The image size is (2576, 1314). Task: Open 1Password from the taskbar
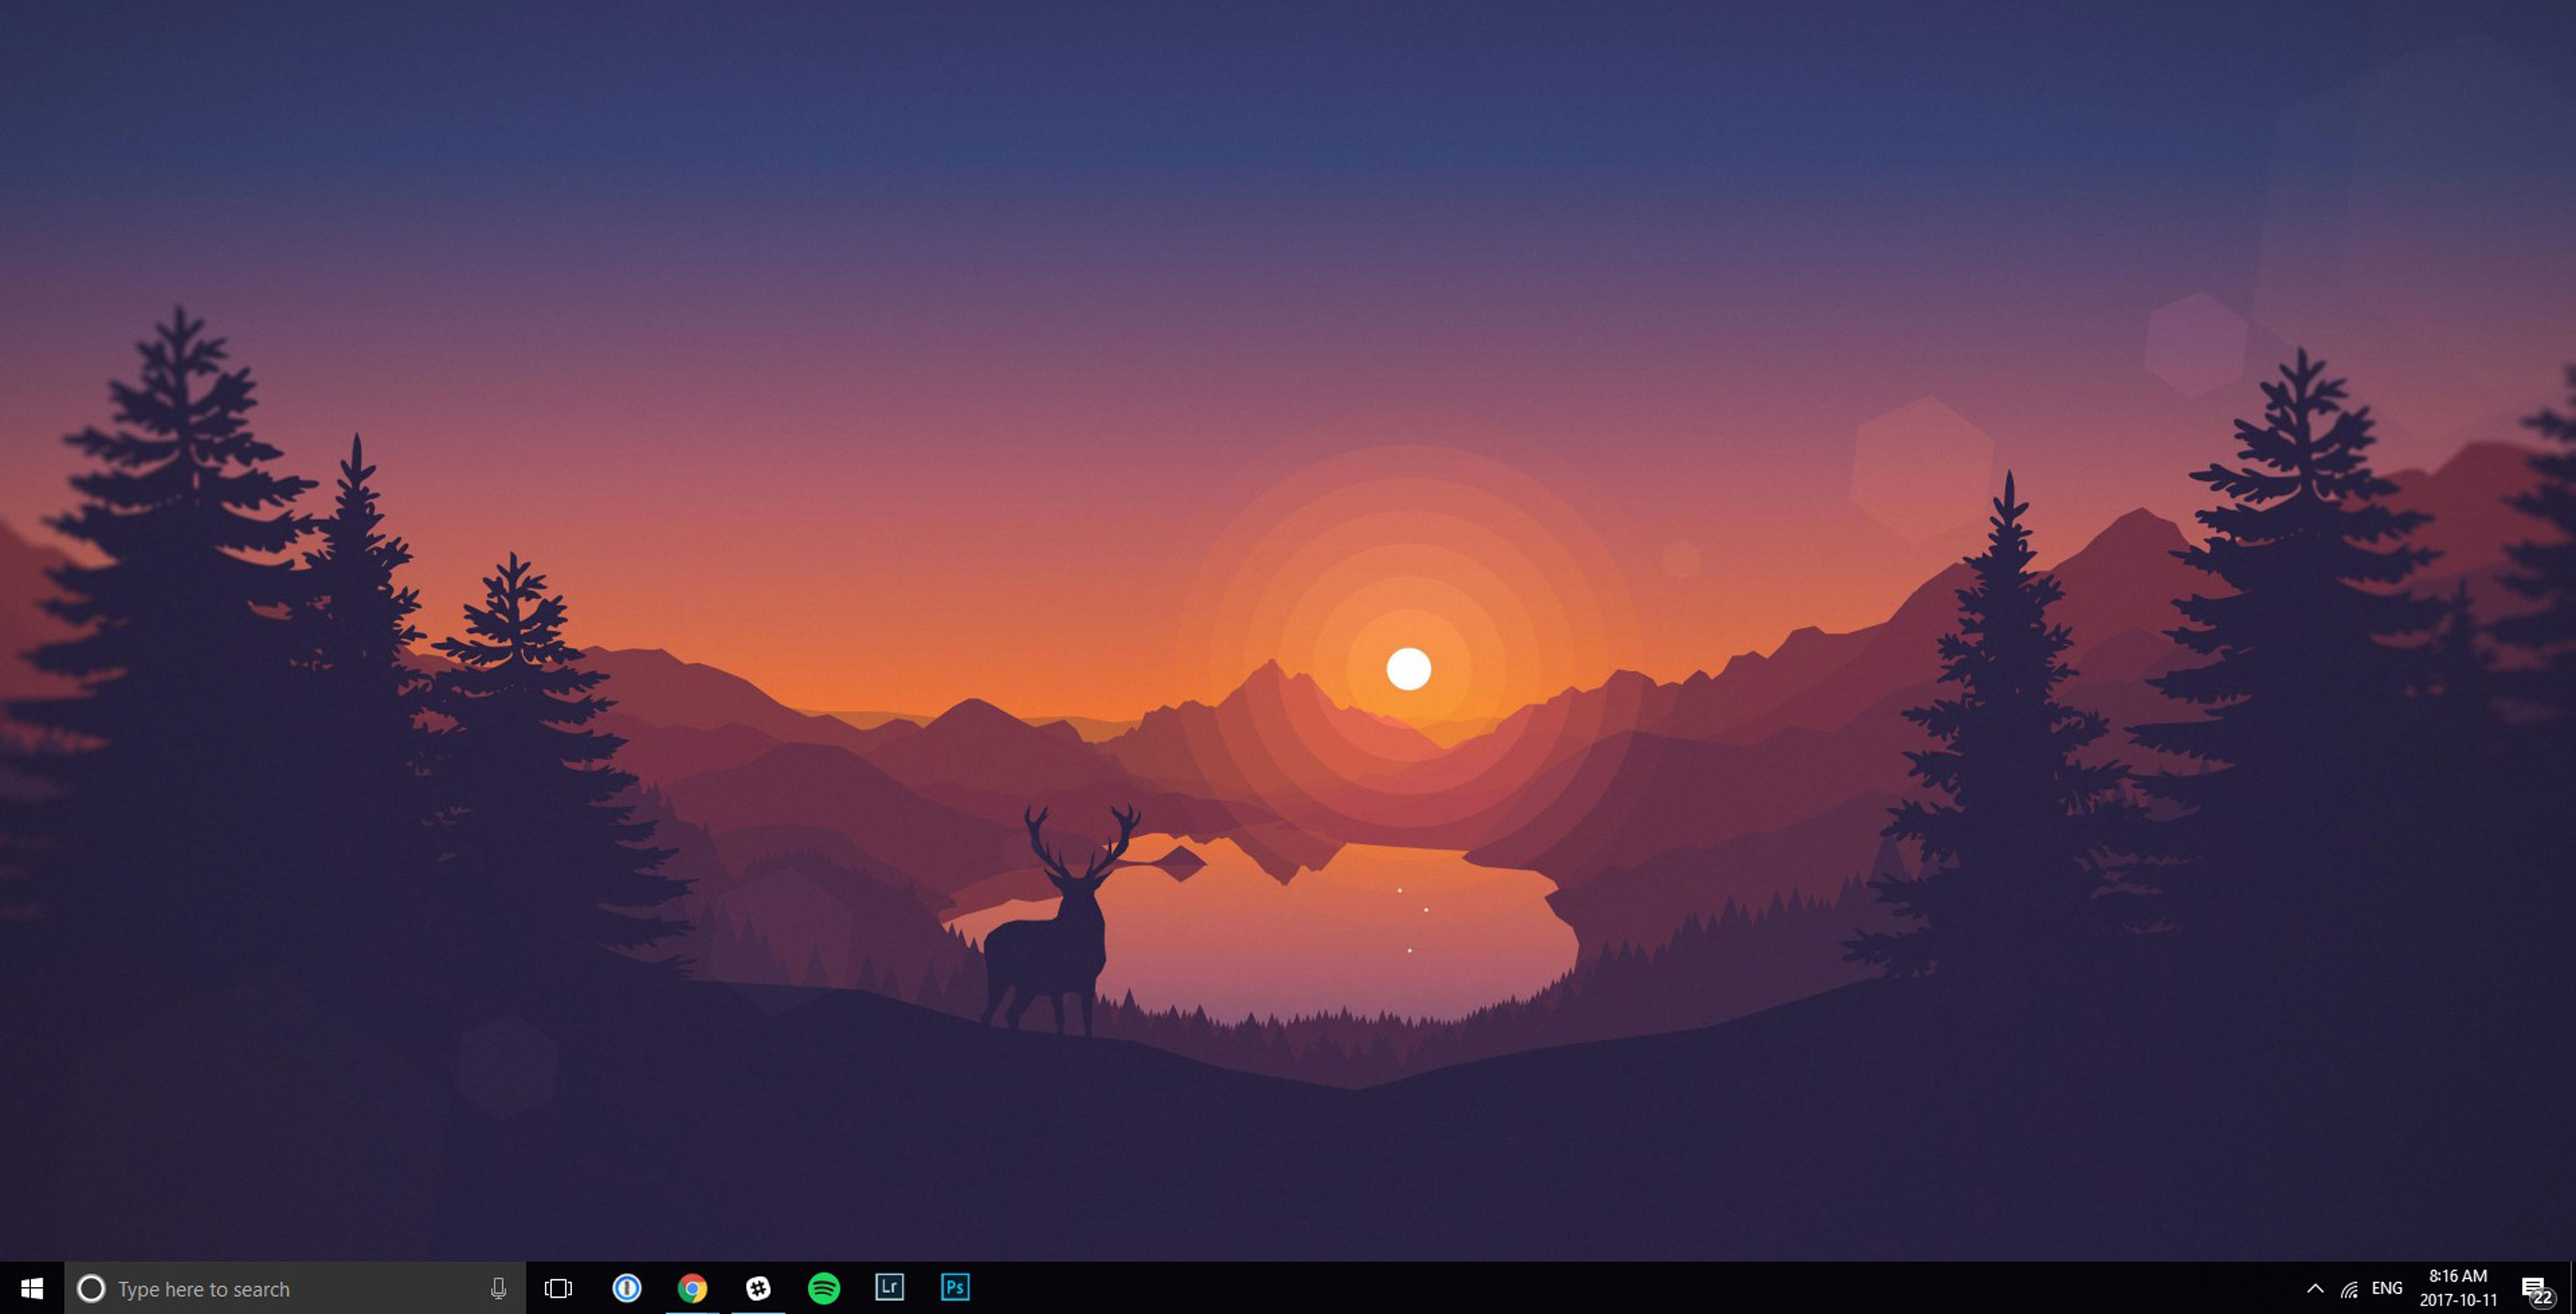627,1289
